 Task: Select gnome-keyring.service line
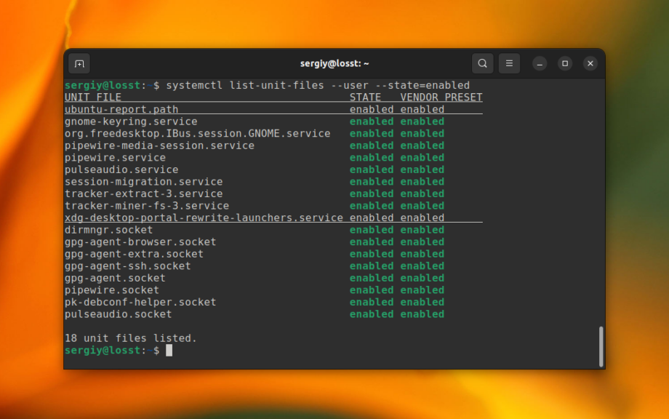(255, 121)
